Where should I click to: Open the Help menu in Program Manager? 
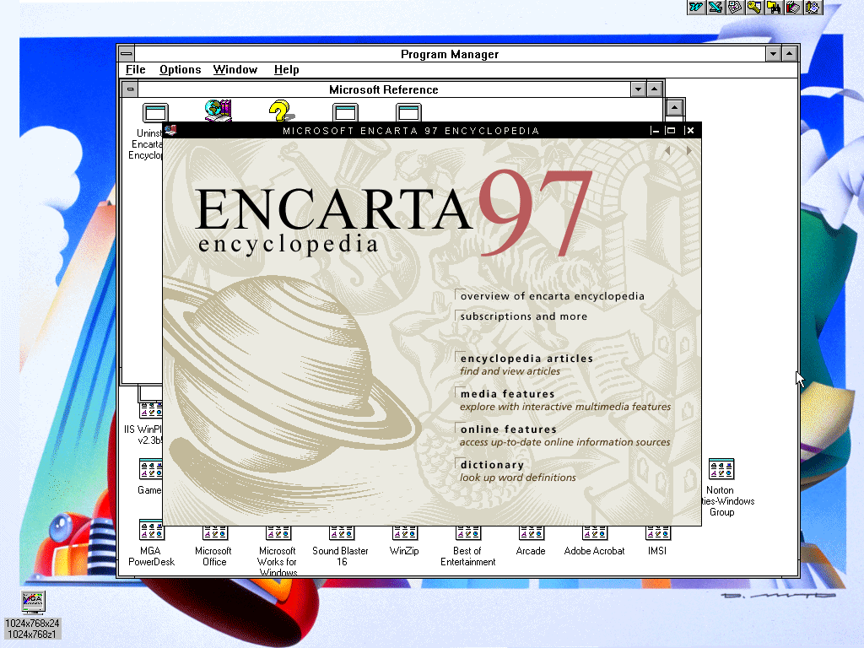click(x=287, y=69)
